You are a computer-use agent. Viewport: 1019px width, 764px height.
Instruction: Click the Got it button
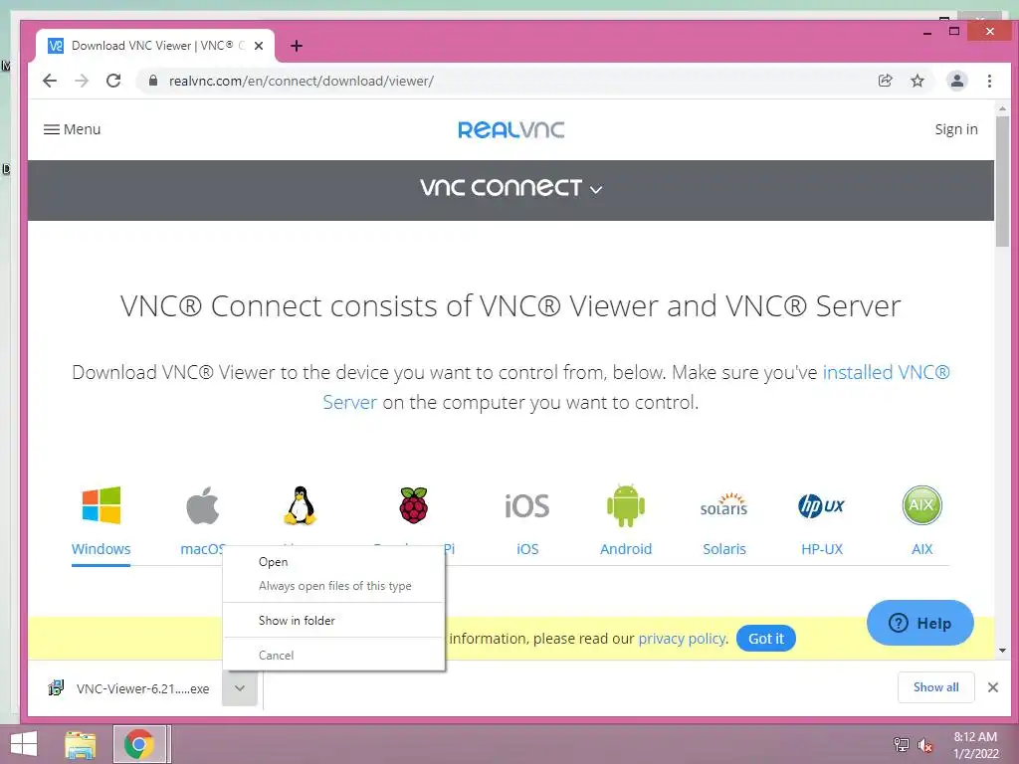pyautogui.click(x=765, y=639)
